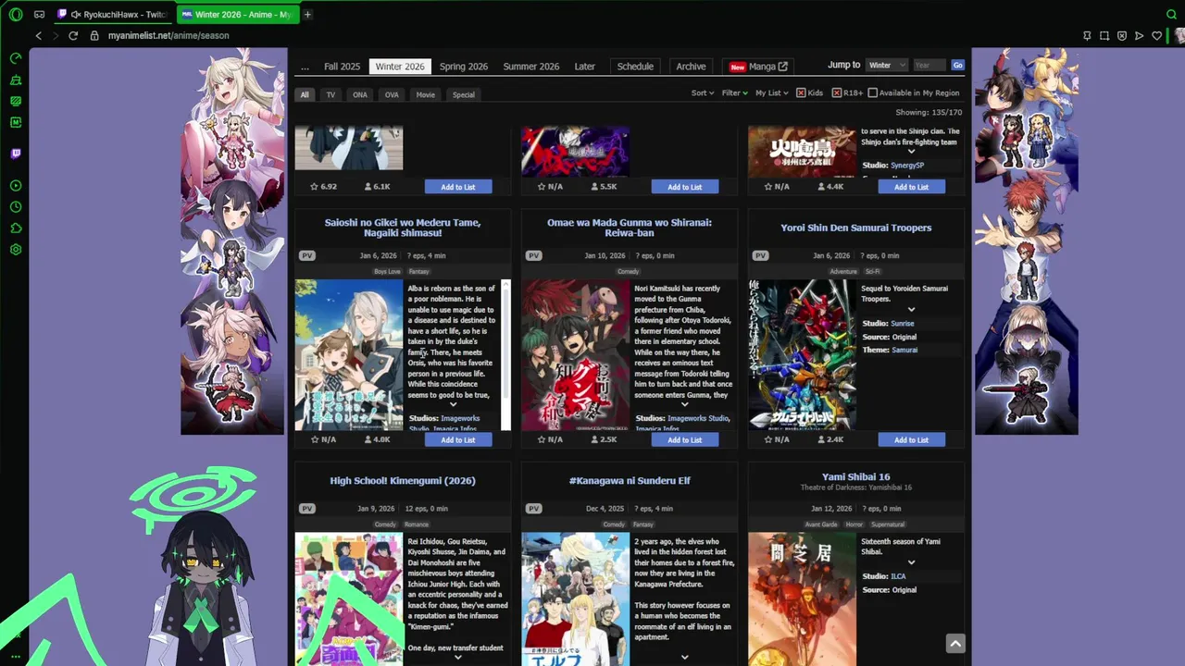Reload the current page
Viewport: 1185px width, 666px height.
(x=73, y=35)
